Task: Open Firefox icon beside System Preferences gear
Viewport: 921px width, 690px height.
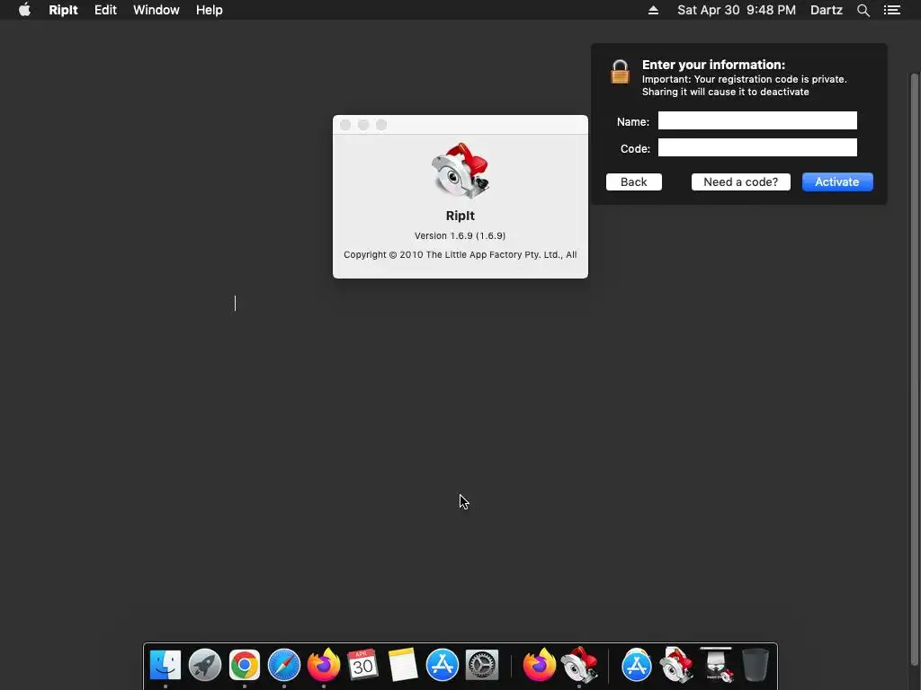Action: coord(539,665)
